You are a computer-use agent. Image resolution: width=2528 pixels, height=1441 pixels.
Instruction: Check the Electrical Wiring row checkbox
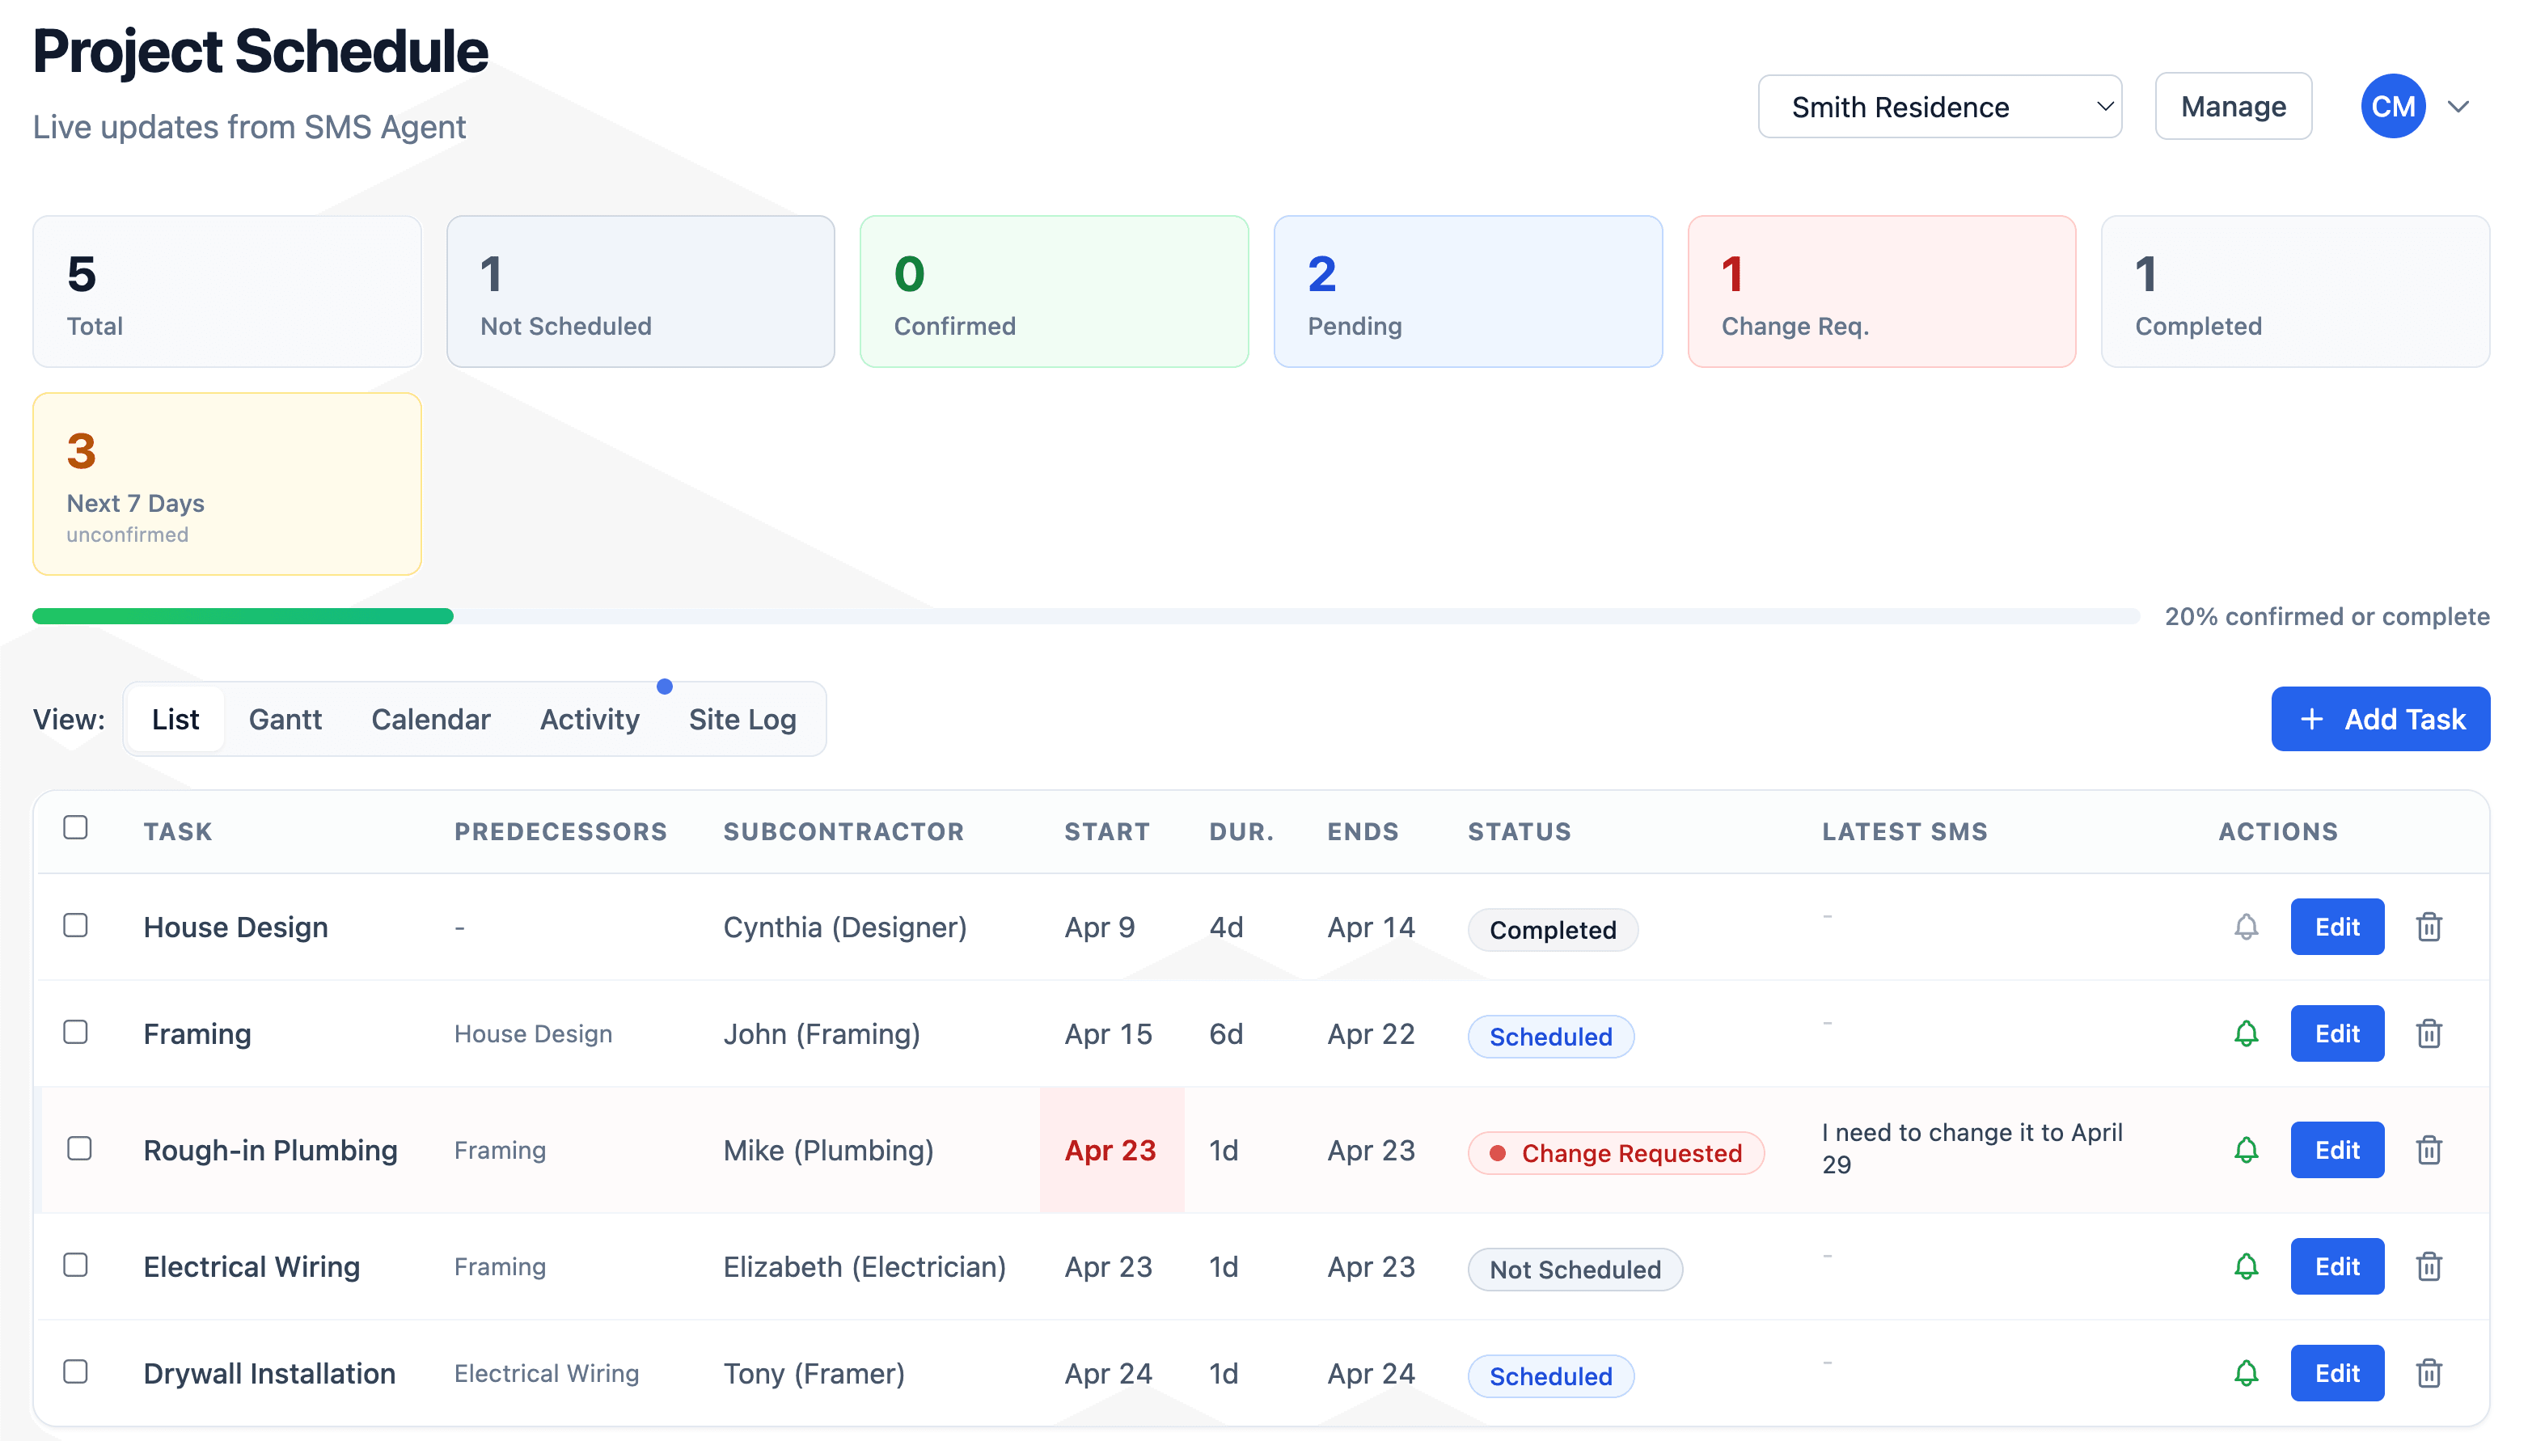point(75,1266)
